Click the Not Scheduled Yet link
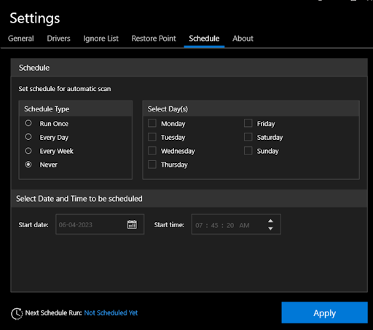 tap(111, 313)
